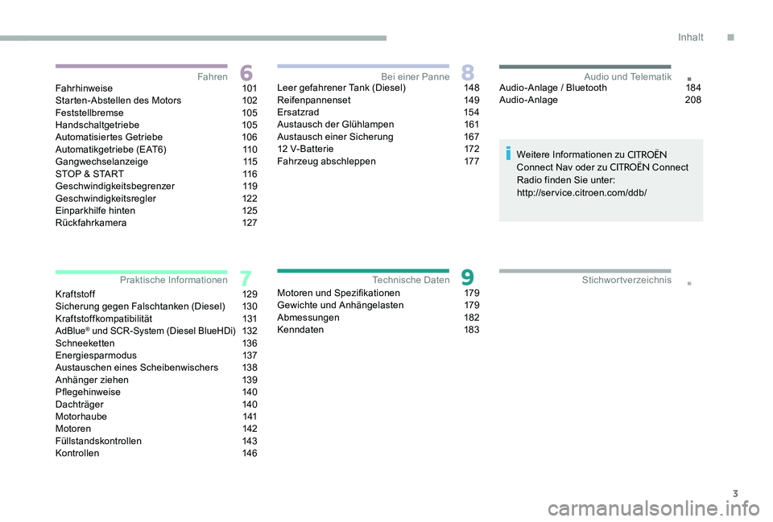Select the Technische Daten chapter heading
773x522 pixels.
click(411, 280)
